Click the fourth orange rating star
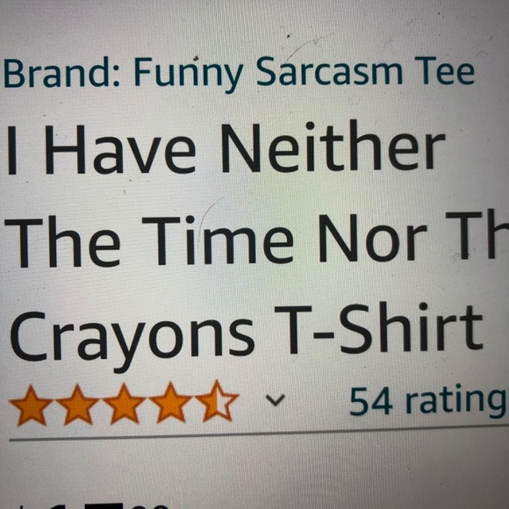The image size is (509, 509). tap(170, 402)
